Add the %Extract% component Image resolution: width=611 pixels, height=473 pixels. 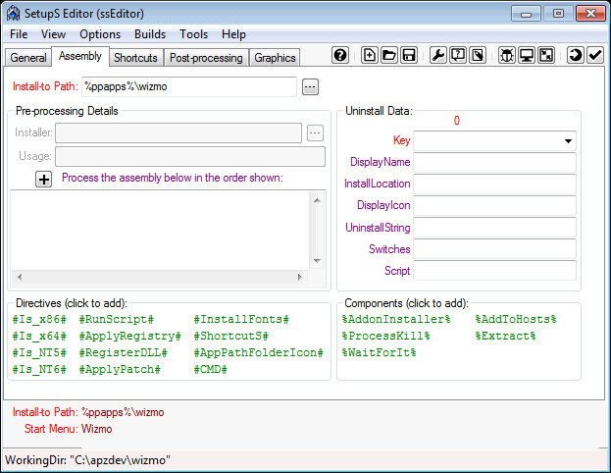tap(505, 337)
